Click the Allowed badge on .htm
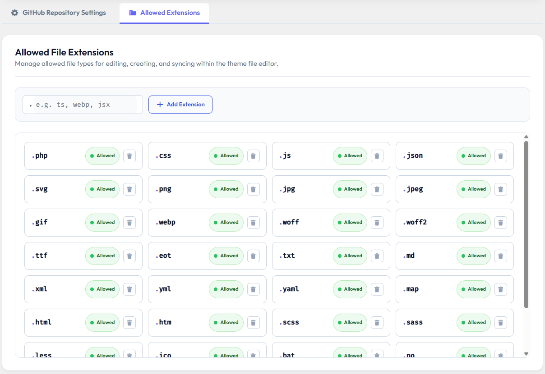 point(226,323)
